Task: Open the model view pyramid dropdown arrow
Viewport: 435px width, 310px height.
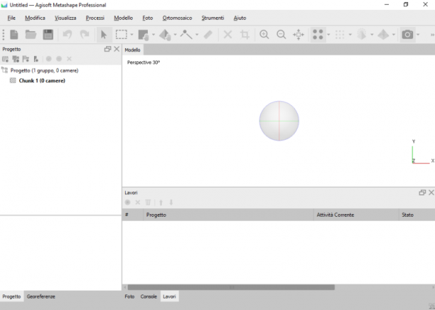Action: pyautogui.click(x=393, y=35)
